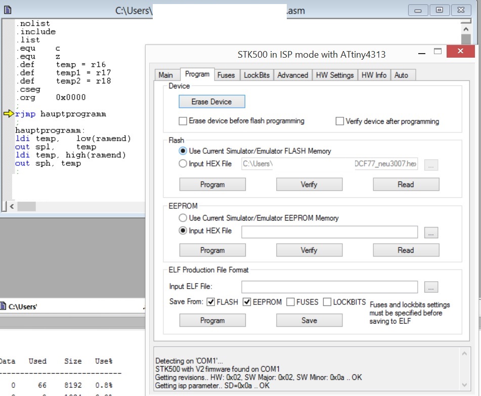
Task: Open the browse icon for the EEPROM HEX file
Action: (x=430, y=232)
